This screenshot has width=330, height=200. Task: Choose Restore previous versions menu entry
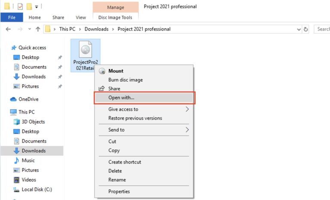point(144,118)
